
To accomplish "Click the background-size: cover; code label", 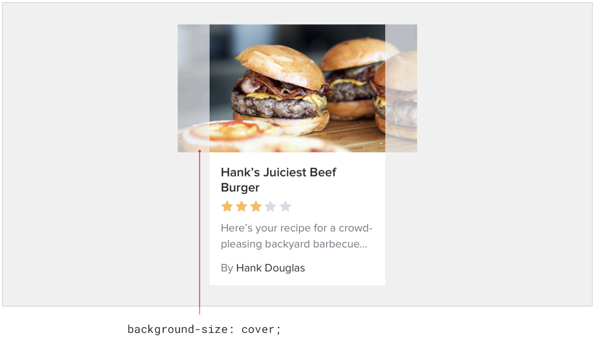I will [x=204, y=330].
